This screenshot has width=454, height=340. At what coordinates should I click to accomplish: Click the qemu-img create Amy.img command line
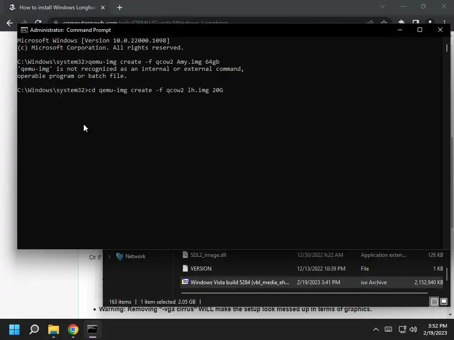154,62
